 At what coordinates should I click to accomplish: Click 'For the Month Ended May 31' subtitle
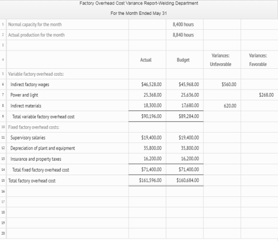pyautogui.click(x=139, y=13)
